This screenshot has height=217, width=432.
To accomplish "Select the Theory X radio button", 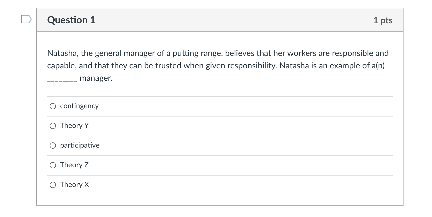I will [x=53, y=185].
